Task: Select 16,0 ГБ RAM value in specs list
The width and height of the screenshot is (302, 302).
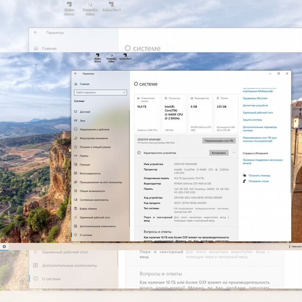Action: click(189, 178)
